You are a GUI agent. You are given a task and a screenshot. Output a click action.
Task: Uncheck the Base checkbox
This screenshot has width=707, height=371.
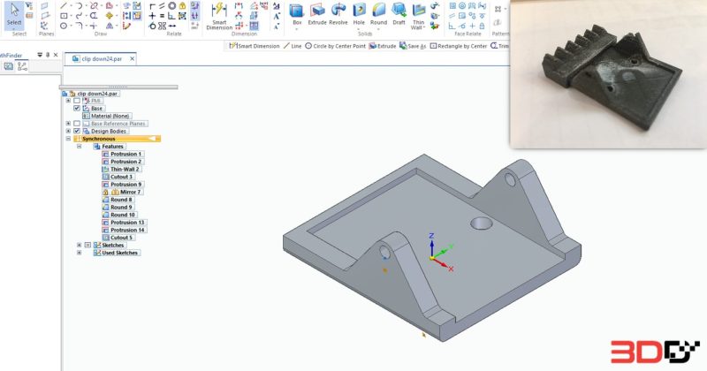pos(77,108)
